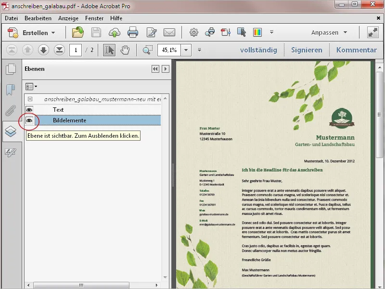Viewport: 385px width, 289px height.
Task: Click the Open file folder icon
Action: pos(78,33)
